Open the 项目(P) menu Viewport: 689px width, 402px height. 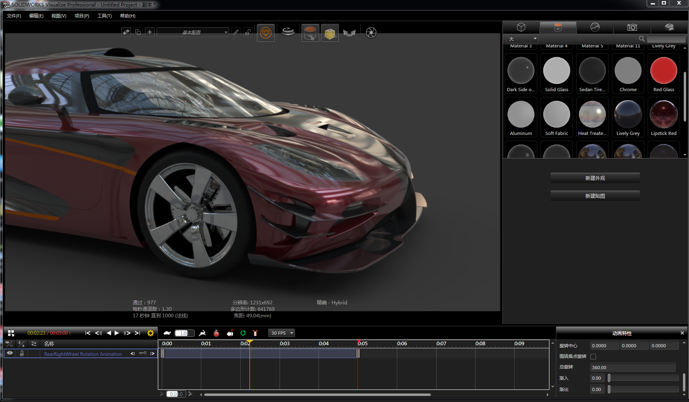(x=82, y=16)
